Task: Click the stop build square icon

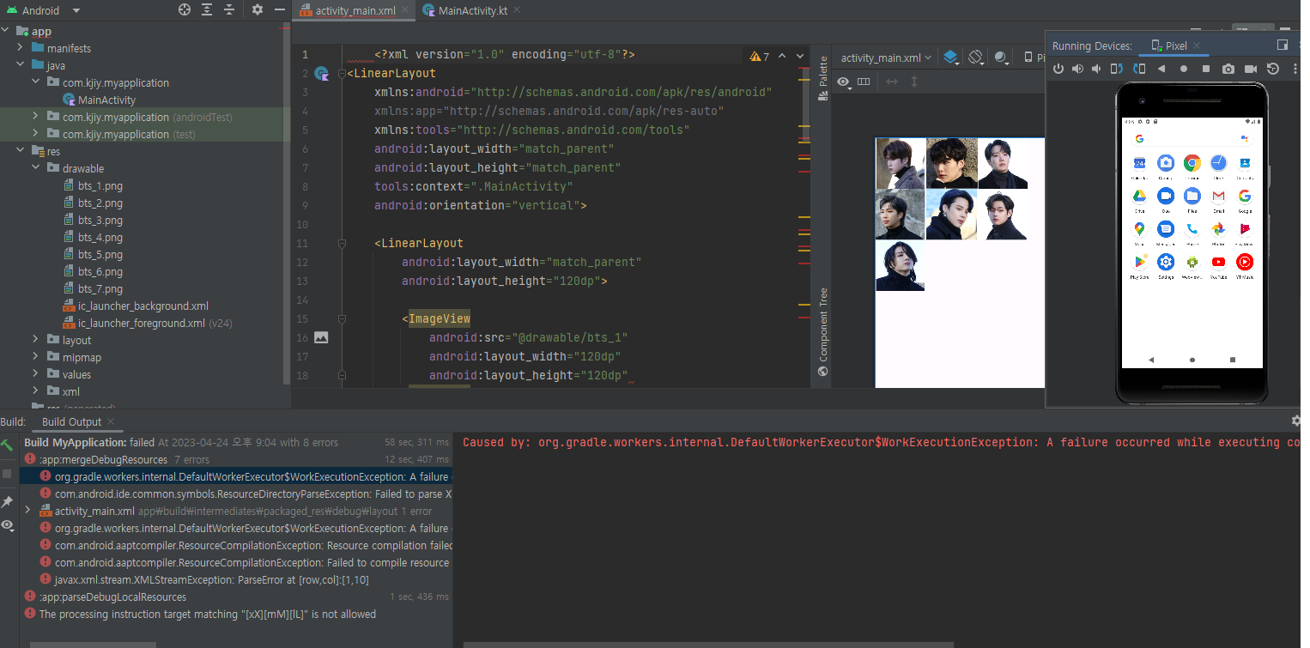Action: [7, 473]
